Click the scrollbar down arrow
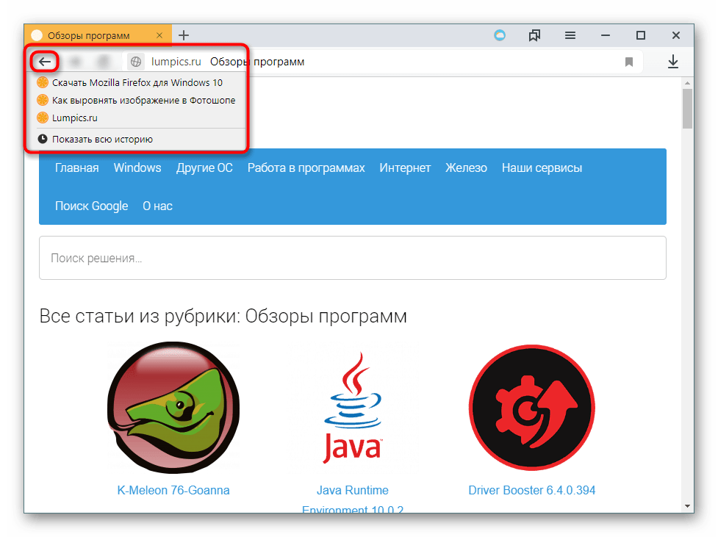The width and height of the screenshot is (718, 537). [687, 506]
